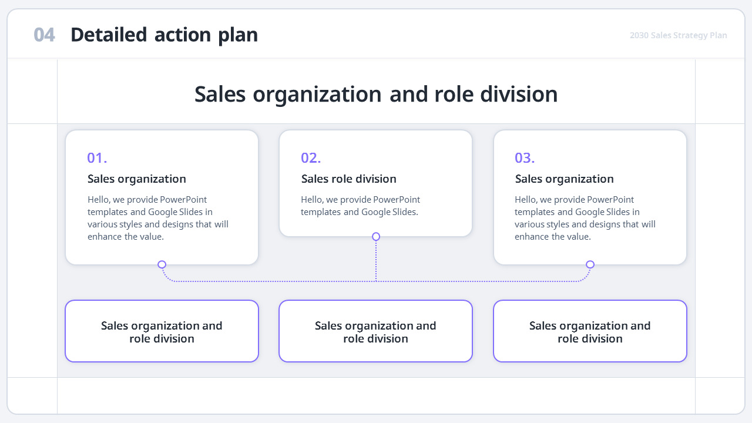Click the large 04 slide number

pos(44,35)
